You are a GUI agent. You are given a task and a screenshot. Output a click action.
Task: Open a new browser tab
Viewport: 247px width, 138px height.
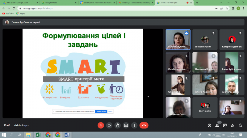(197, 3)
